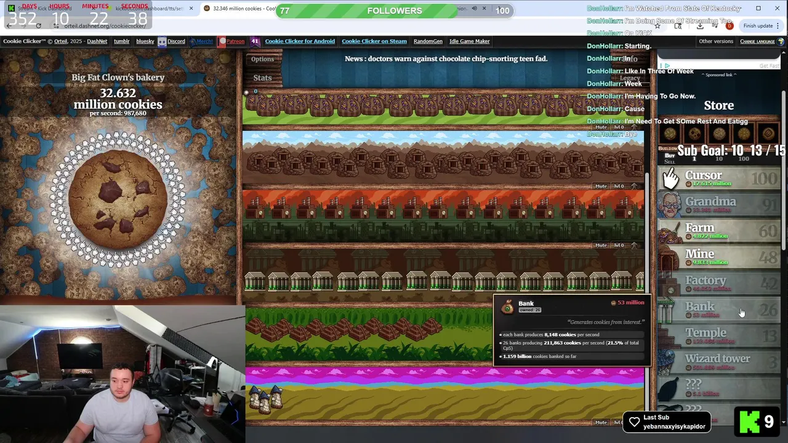This screenshot has height=443, width=788.
Task: Open the tumblr link
Action: point(121,41)
